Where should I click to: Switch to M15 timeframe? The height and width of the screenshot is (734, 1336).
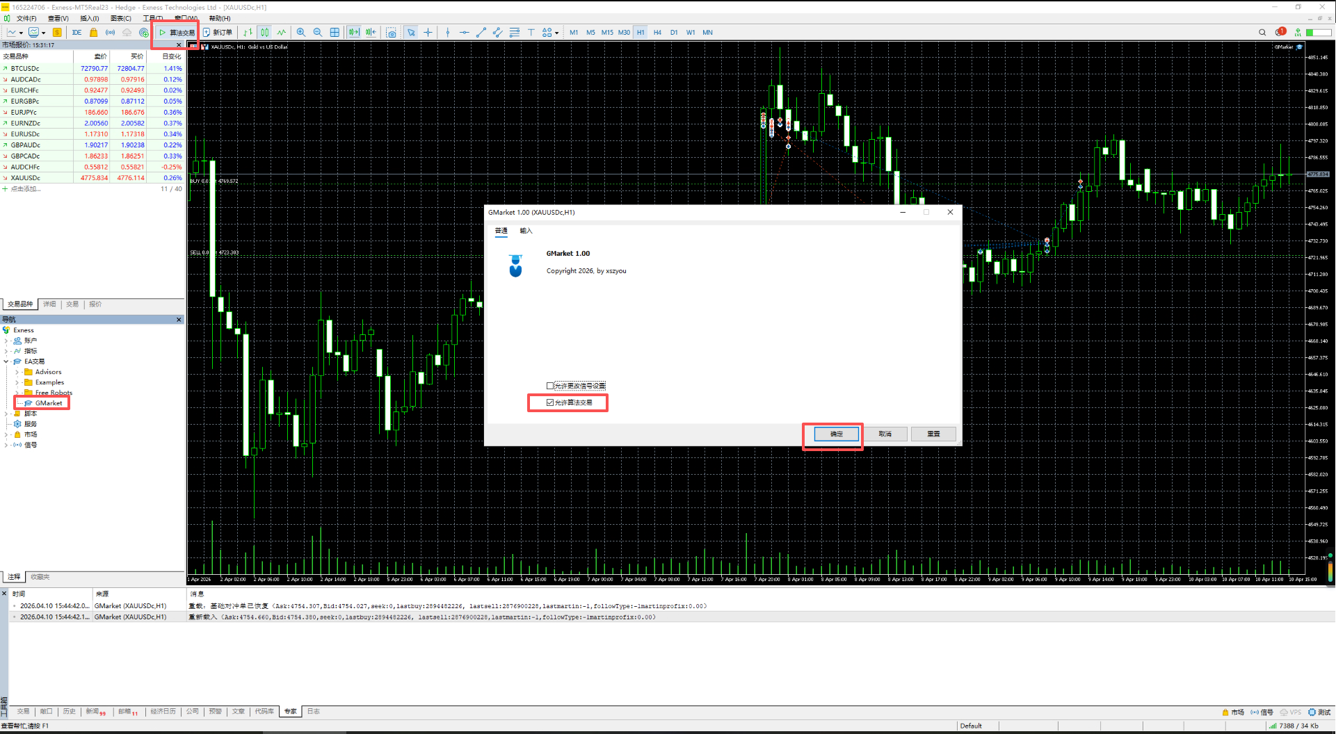pos(607,33)
